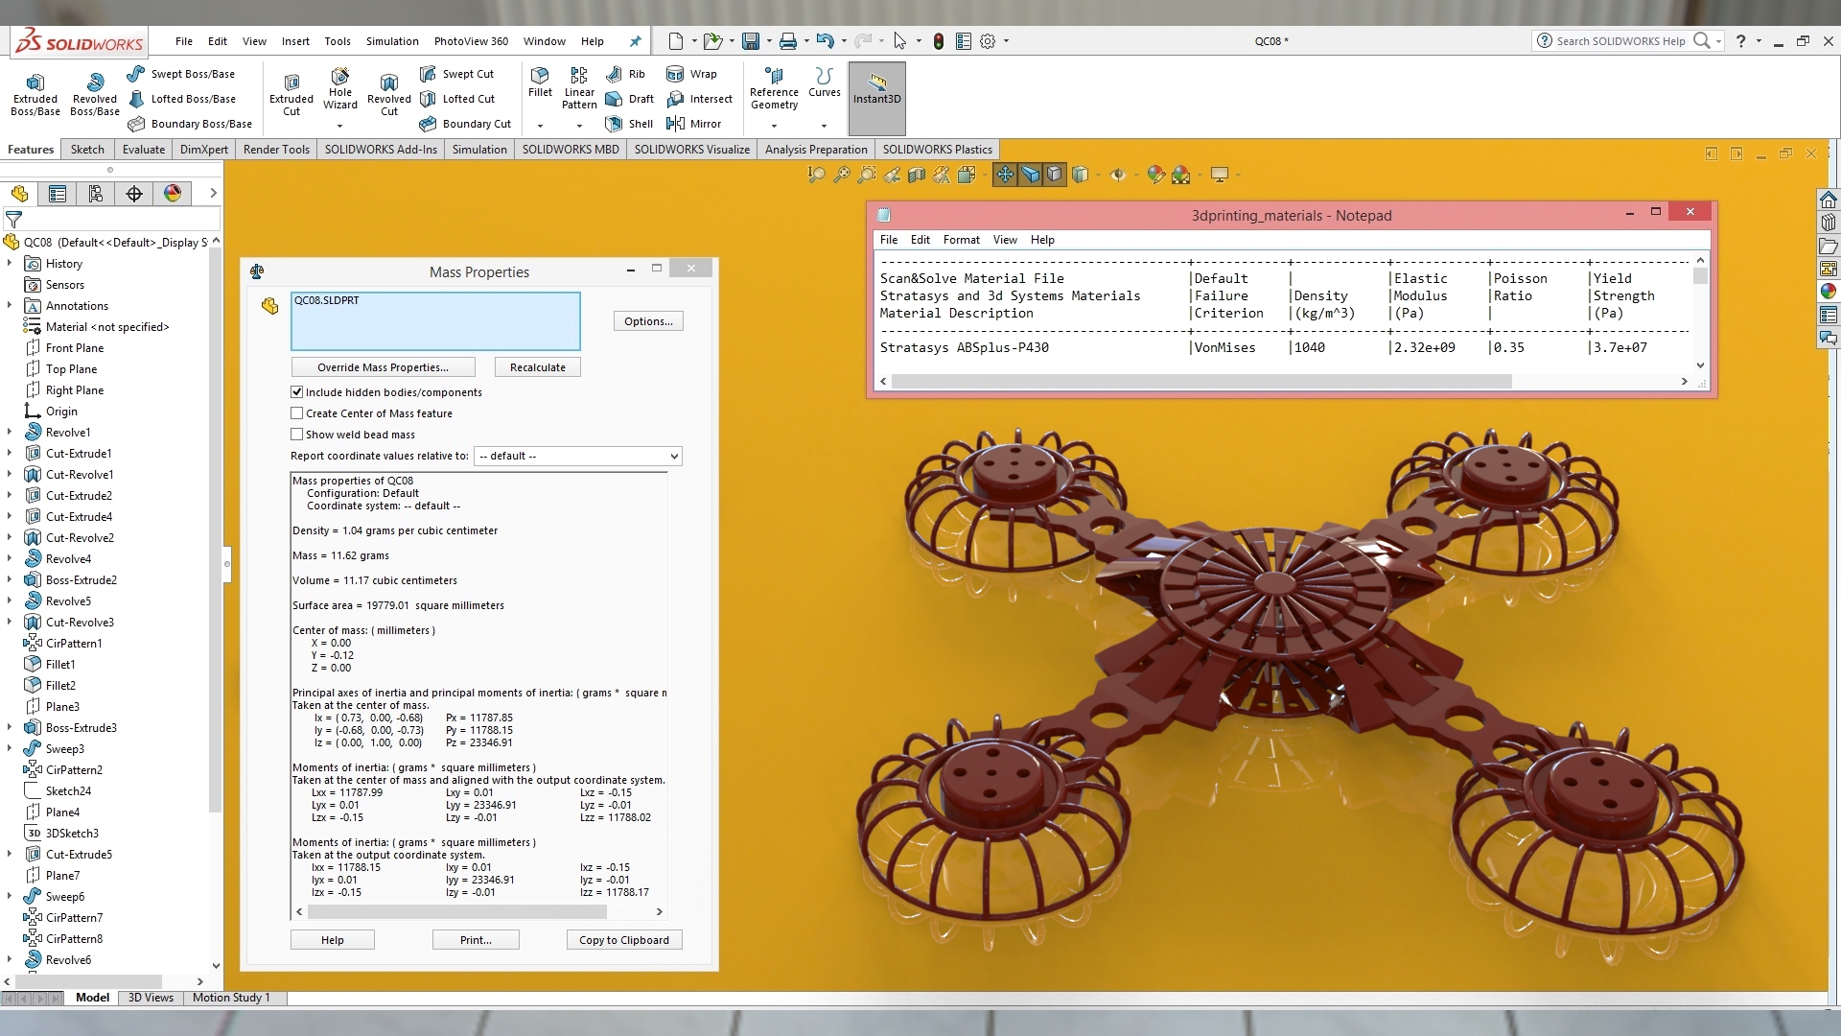Open the Hole Wizard dropdown arrow
The height and width of the screenshot is (1036, 1841).
point(339,126)
